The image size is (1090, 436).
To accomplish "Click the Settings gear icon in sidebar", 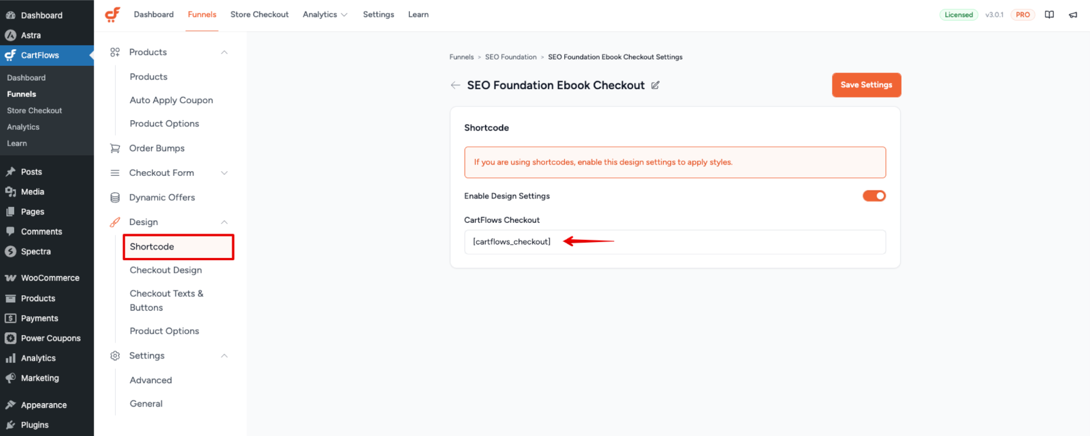I will 115,355.
